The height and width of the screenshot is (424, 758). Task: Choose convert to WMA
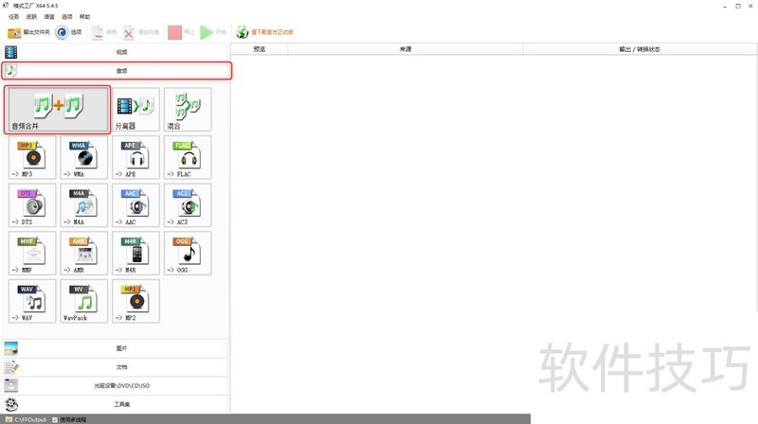(x=84, y=157)
